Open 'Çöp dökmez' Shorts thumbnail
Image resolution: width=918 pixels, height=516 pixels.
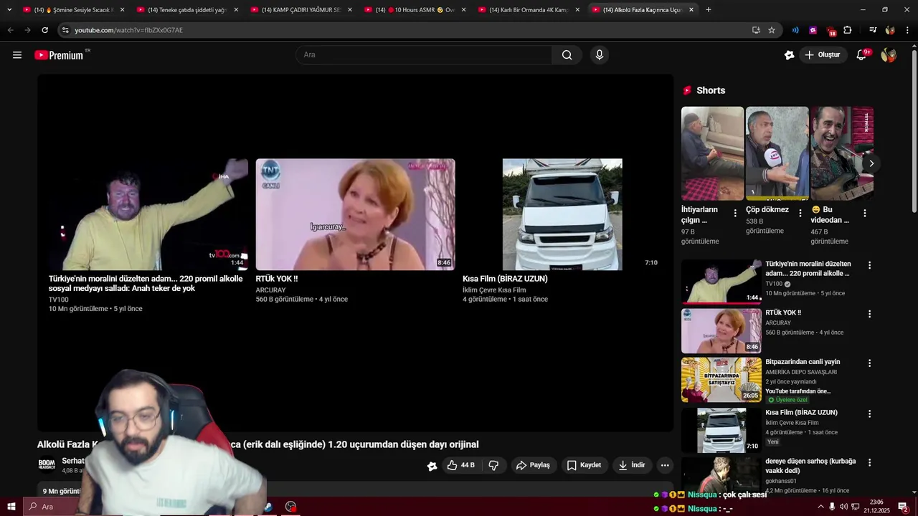[x=777, y=153]
